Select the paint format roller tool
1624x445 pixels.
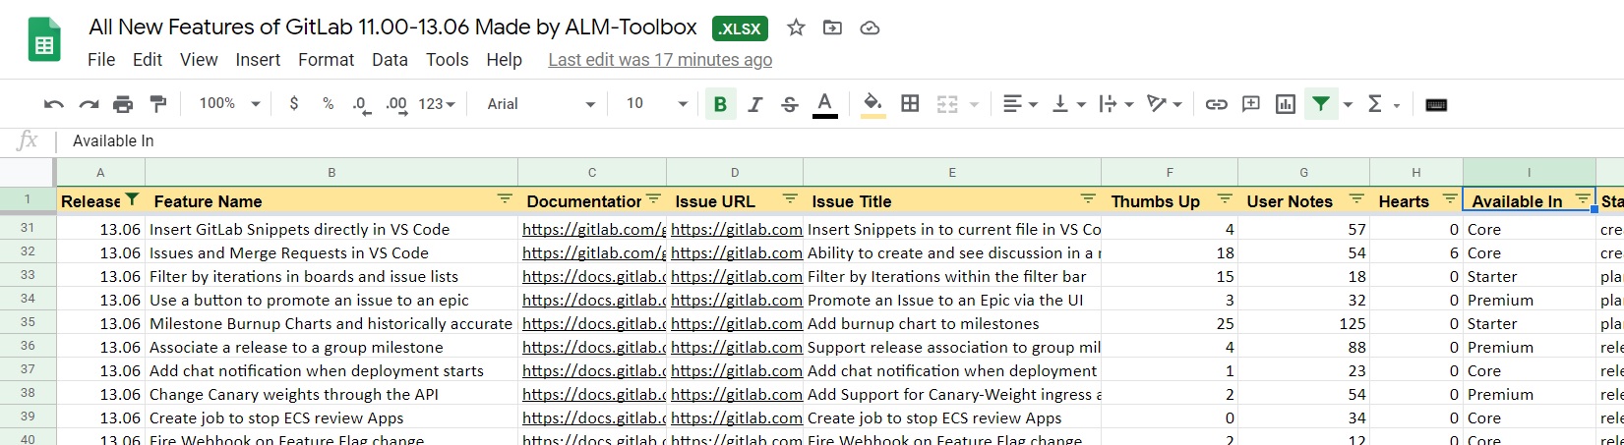point(157,104)
